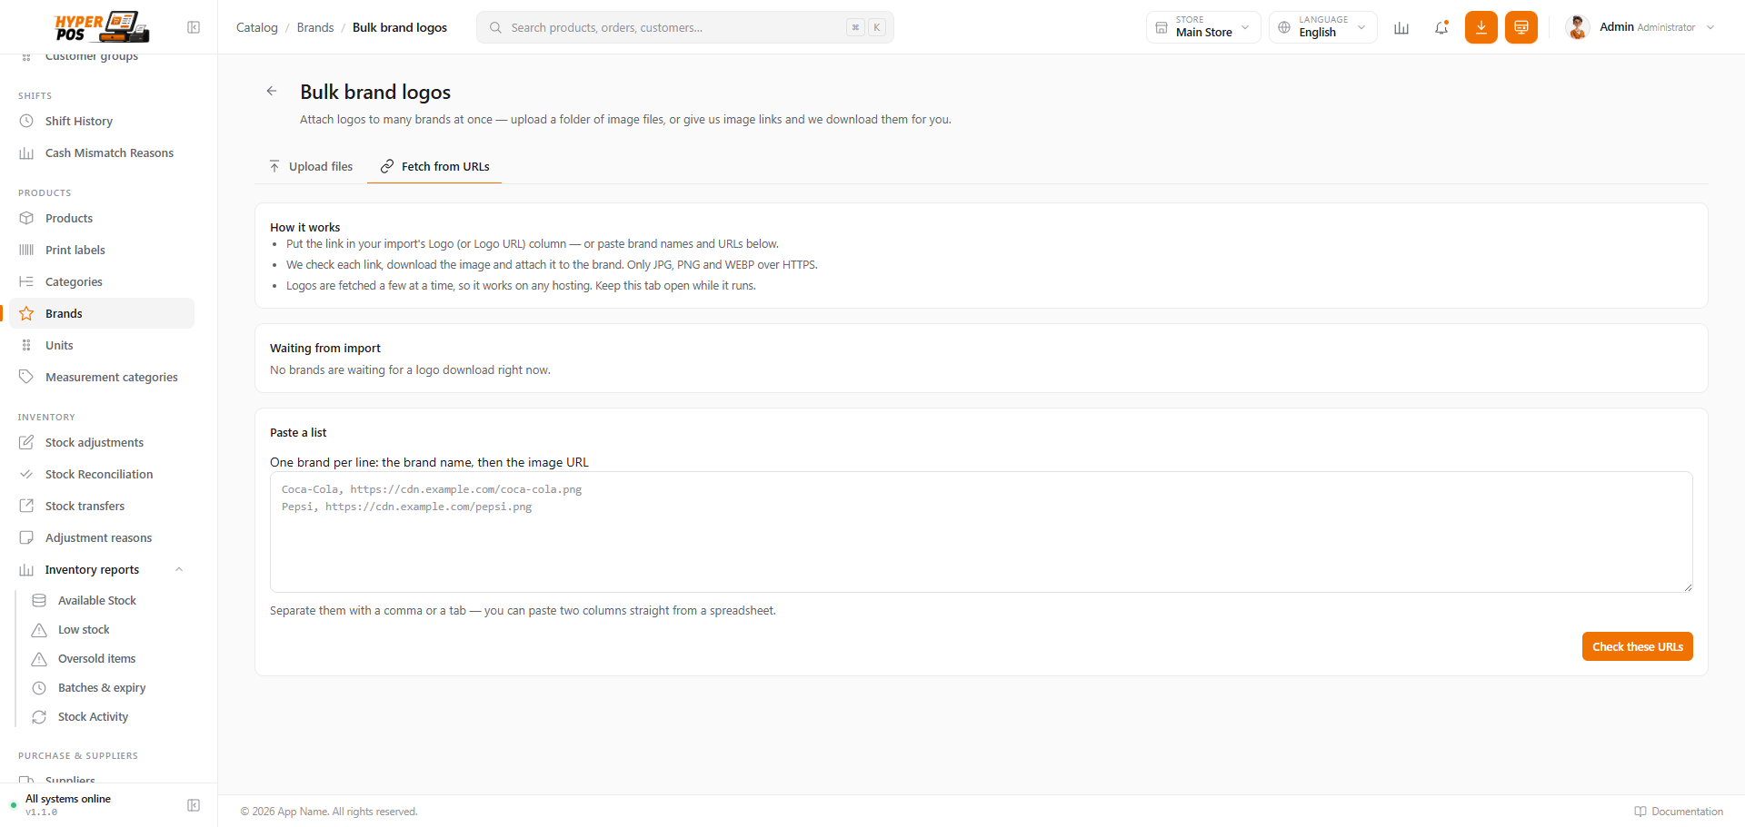Viewport: 1745px width, 827px height.
Task: Expand the Admin user menu chevron
Action: coord(1710,27)
